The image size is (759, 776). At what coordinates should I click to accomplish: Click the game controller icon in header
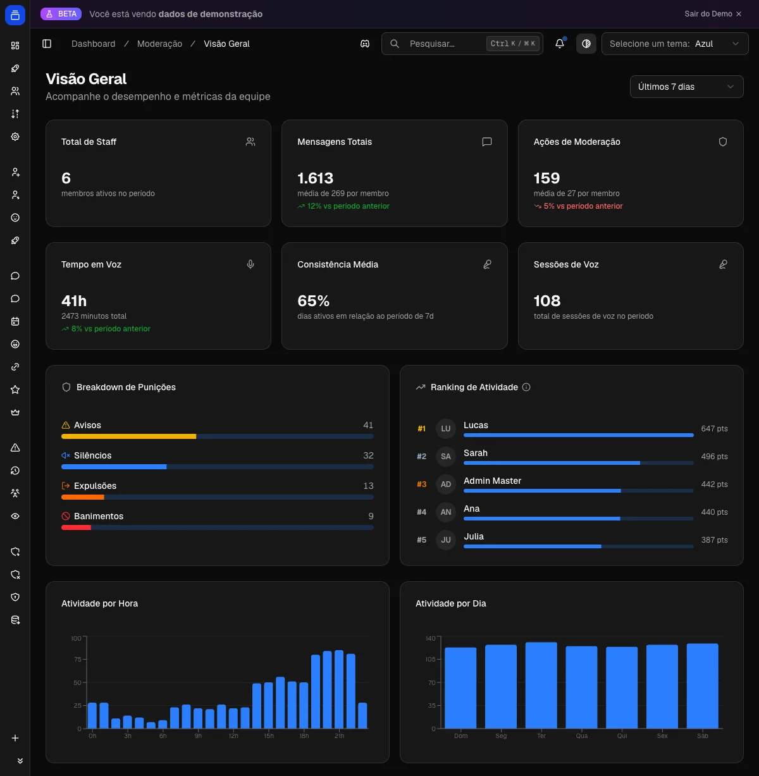point(365,44)
